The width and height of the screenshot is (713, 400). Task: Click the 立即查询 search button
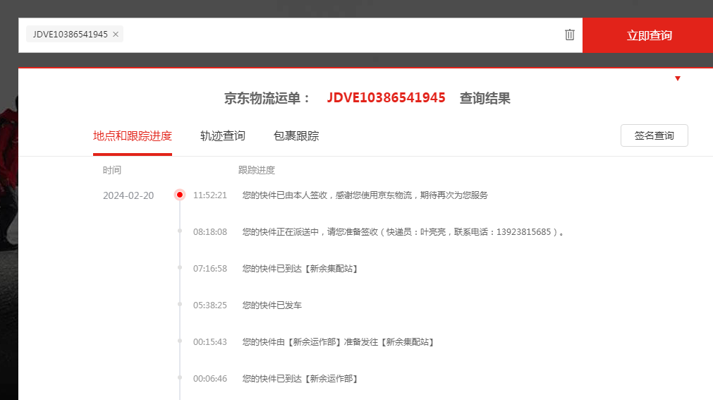(x=648, y=35)
